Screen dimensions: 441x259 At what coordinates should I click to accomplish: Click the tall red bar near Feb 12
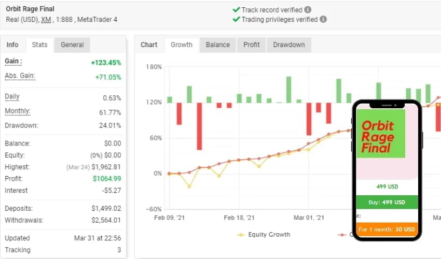(x=199, y=126)
